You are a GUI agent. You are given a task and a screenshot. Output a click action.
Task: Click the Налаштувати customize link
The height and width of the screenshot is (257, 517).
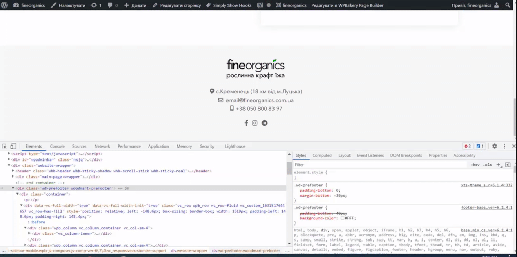[68, 5]
